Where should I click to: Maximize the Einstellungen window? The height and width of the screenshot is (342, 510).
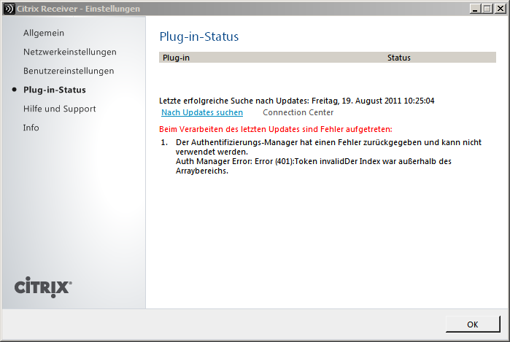point(487,9)
